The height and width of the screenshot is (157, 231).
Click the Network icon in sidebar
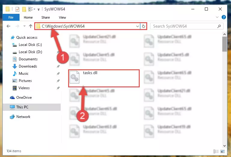point(12,117)
